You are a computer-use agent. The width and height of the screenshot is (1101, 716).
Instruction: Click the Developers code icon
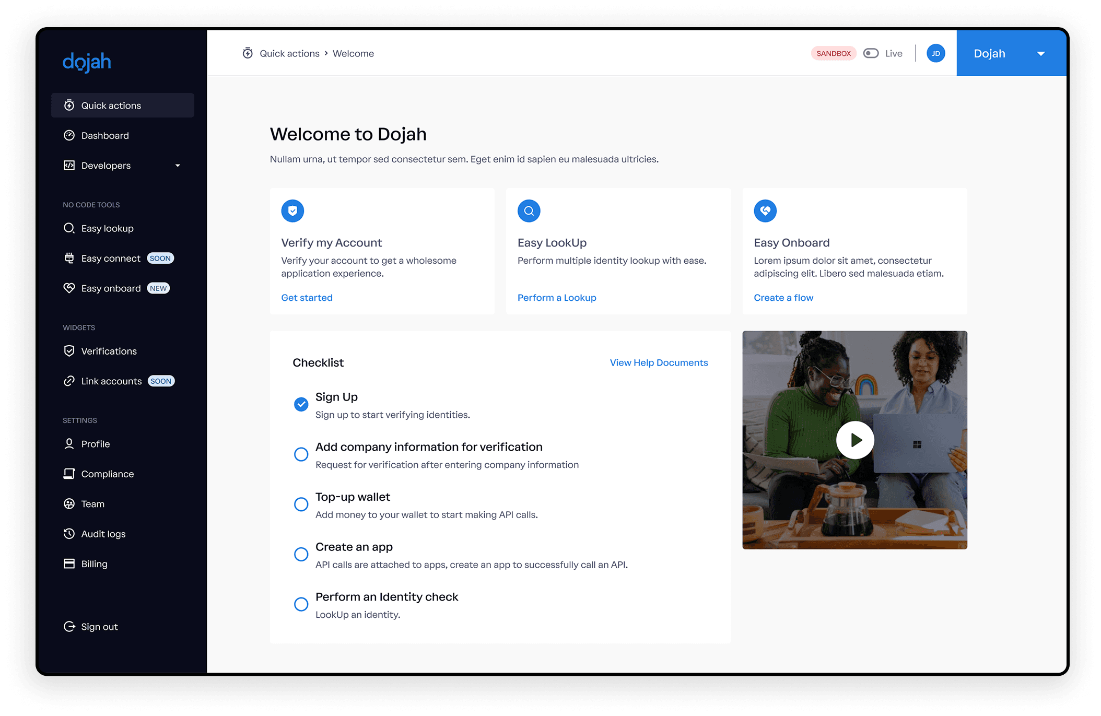(x=69, y=166)
